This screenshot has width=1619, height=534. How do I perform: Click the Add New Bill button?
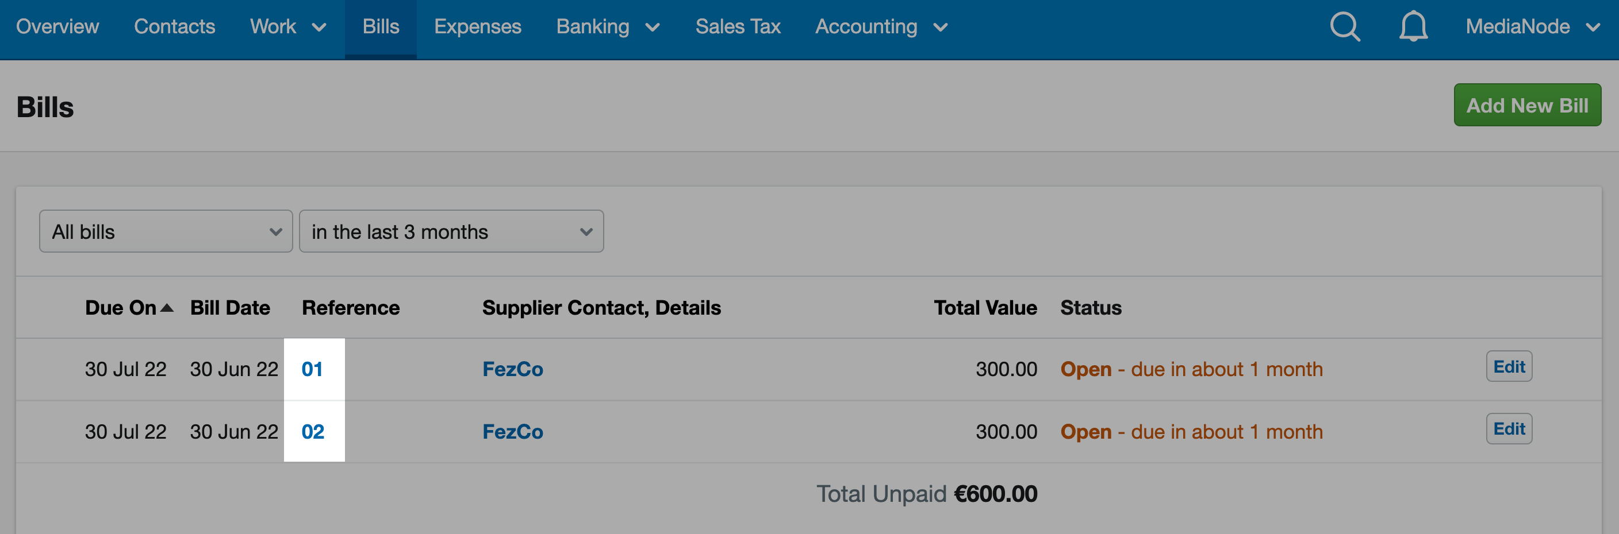(x=1526, y=106)
